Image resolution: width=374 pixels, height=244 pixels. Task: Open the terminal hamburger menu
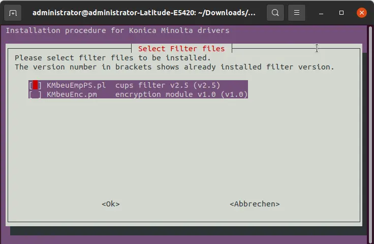[x=297, y=13]
